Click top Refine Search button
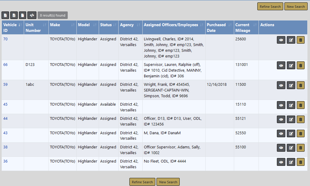 point(270,7)
